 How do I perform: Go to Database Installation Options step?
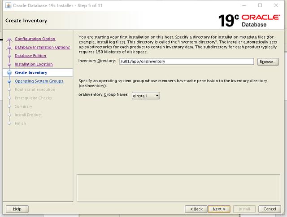coord(42,47)
